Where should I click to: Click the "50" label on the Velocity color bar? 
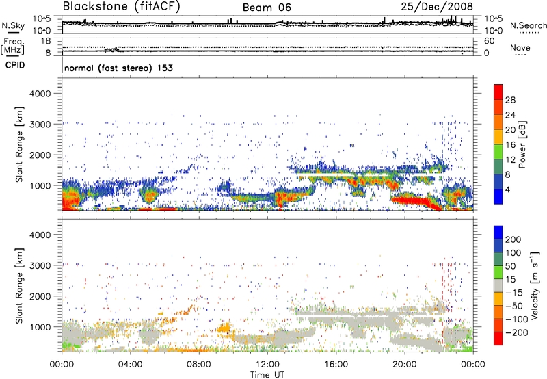point(510,266)
